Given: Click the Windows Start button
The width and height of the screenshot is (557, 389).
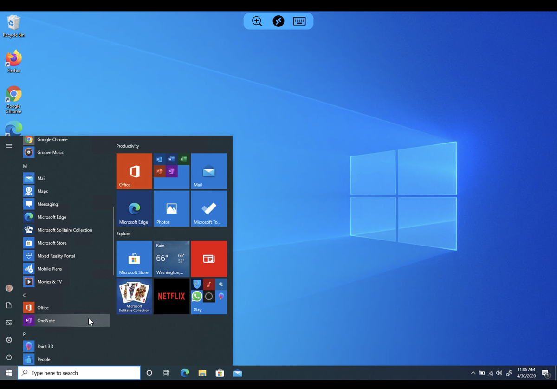Looking at the screenshot, I should (9, 373).
